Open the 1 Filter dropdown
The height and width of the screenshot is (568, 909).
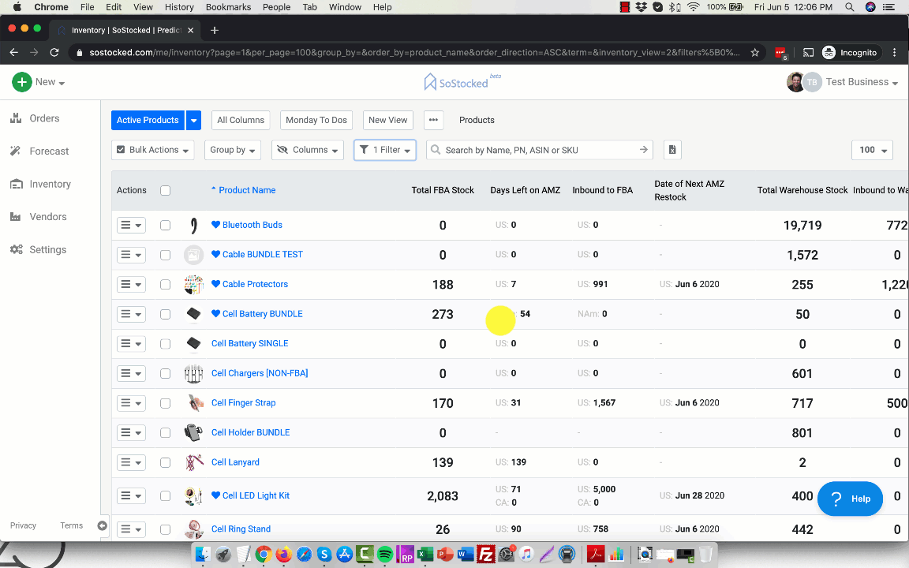tap(385, 150)
